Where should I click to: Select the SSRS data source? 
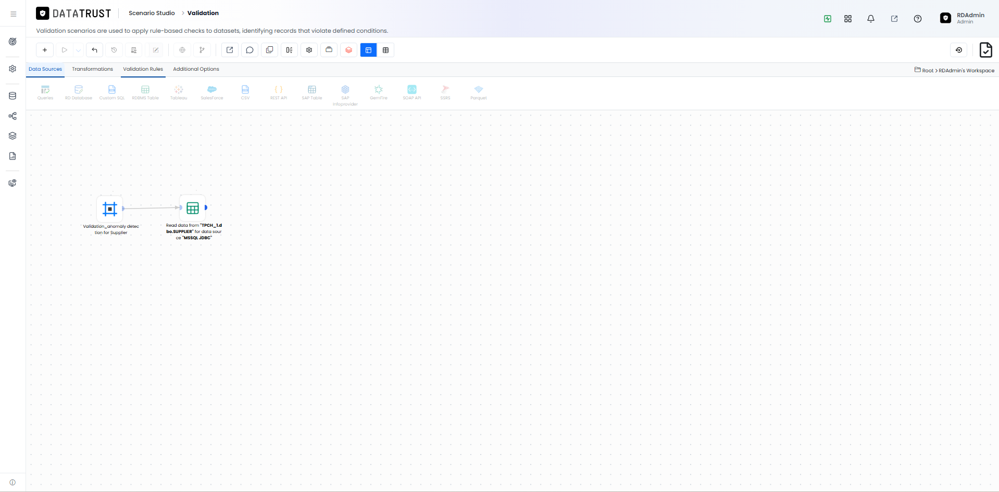tap(445, 93)
